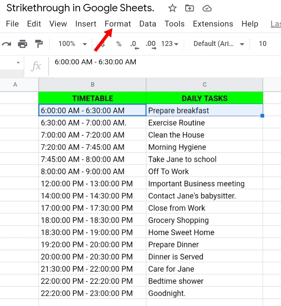The width and height of the screenshot is (281, 306).
Task: Select cell 14:00:00 PM - 14:30:00 PM
Action: [x=92, y=196]
